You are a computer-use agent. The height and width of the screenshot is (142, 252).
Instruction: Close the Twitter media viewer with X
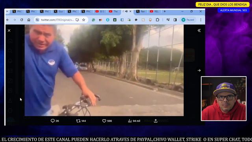tap(9, 30)
